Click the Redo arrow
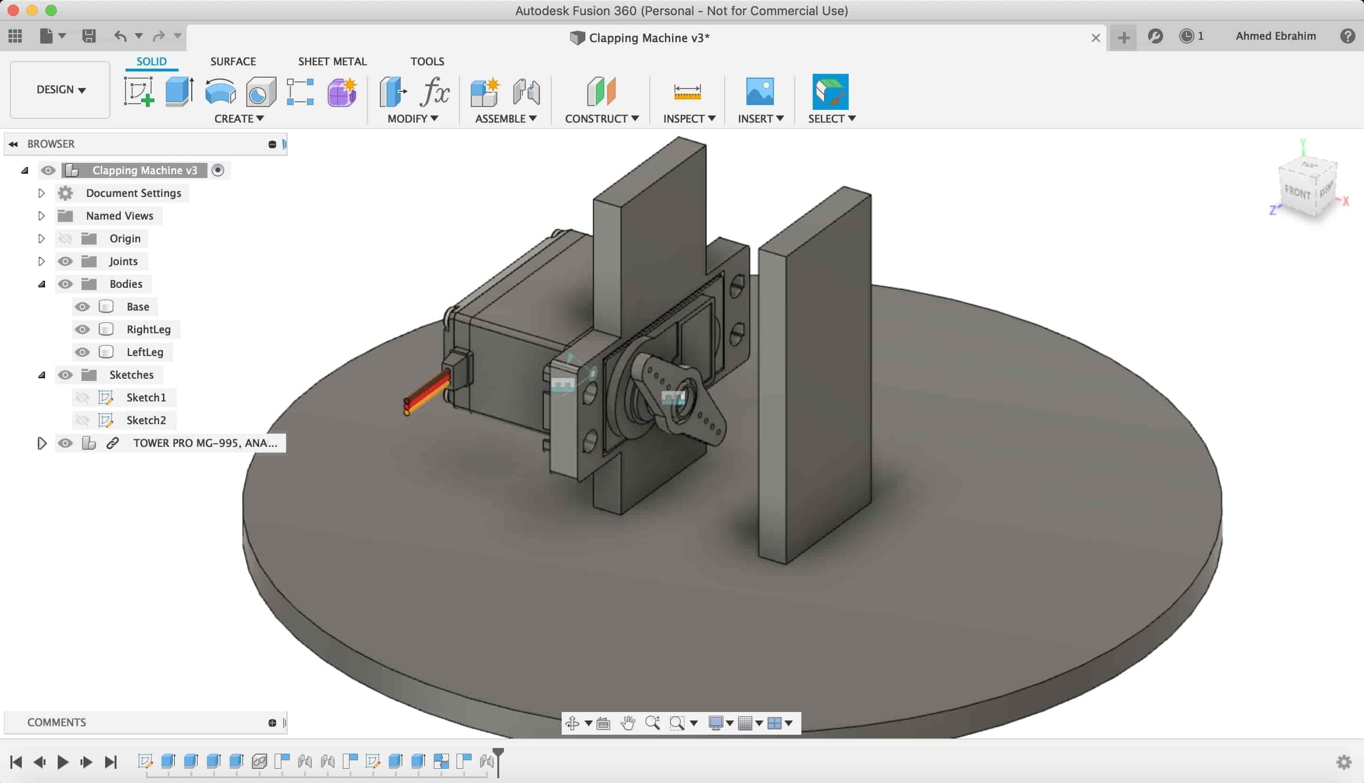This screenshot has height=783, width=1364. 159,36
